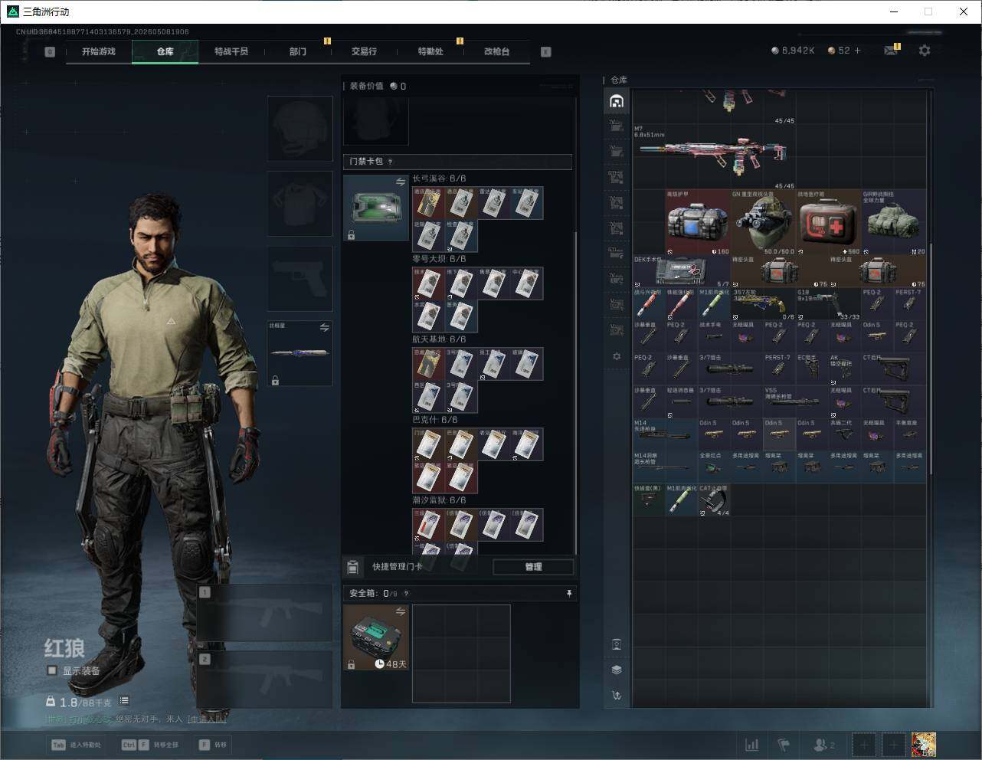
Task: Click the player avatar in the bottom bar
Action: (924, 745)
